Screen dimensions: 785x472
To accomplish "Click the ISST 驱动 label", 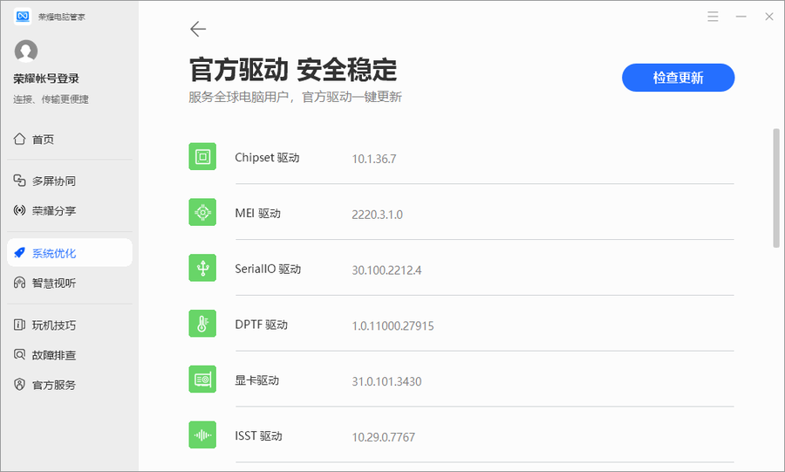I will (258, 436).
